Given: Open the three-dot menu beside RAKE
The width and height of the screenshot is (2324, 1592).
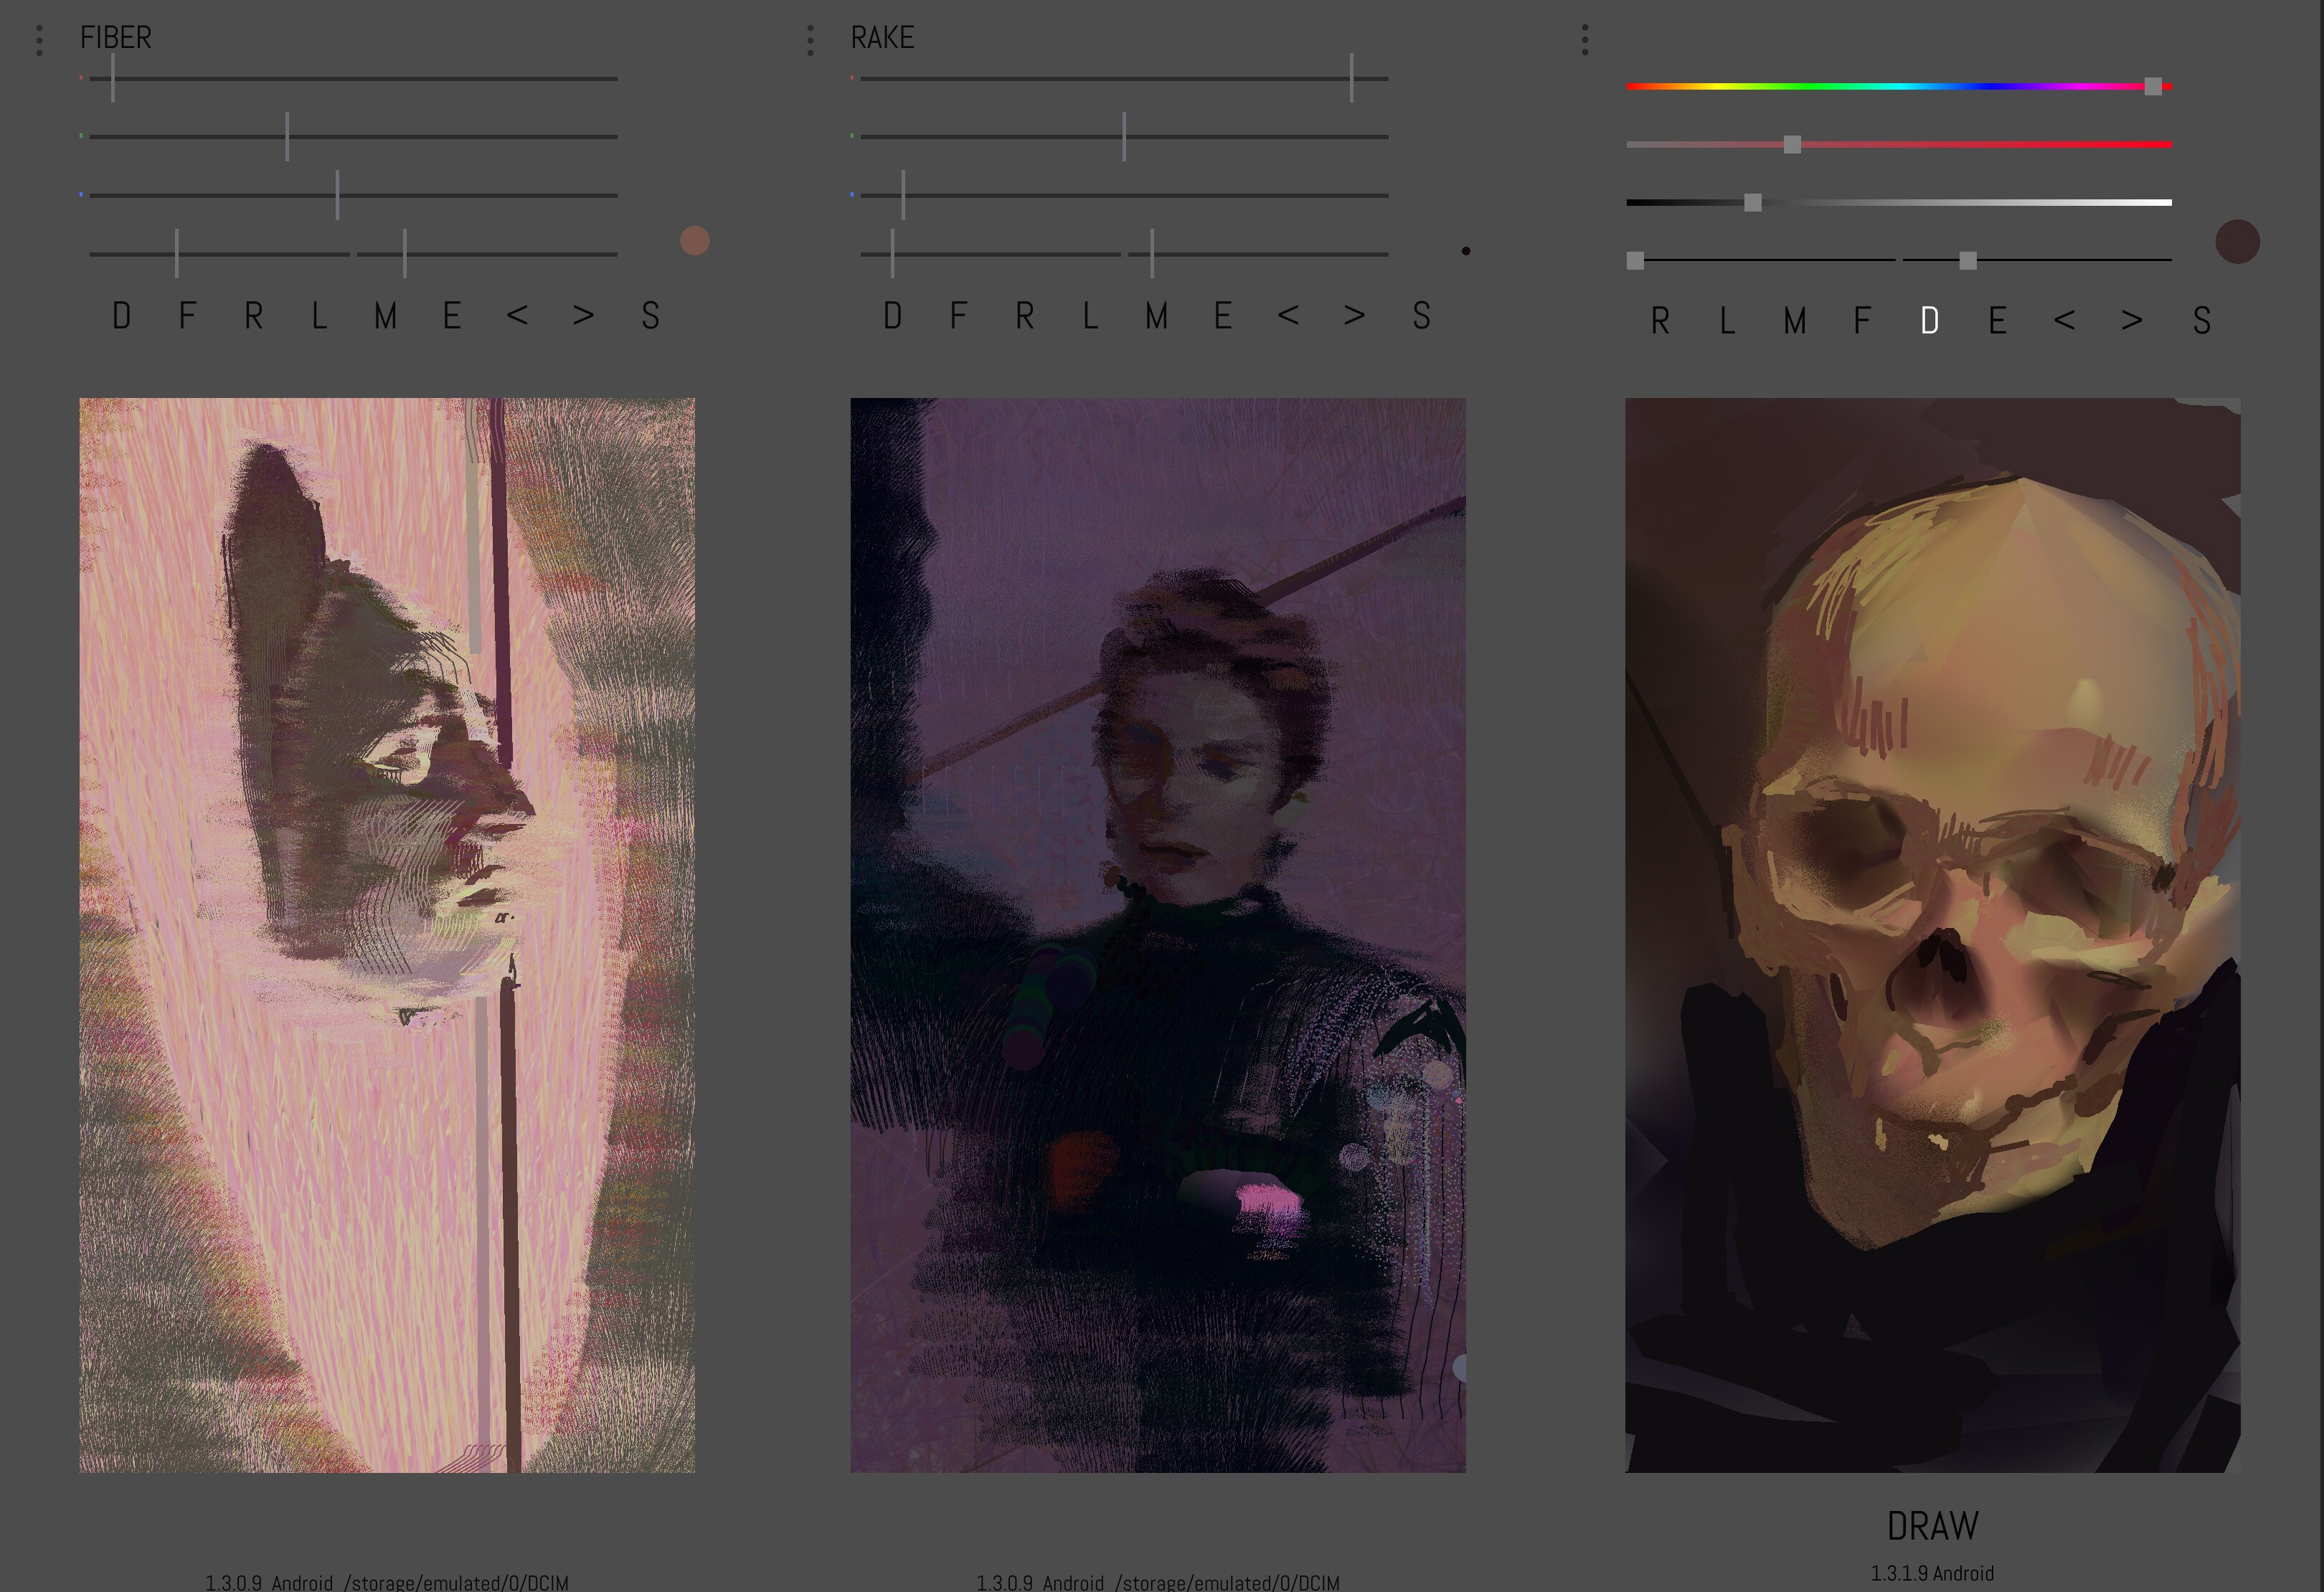Looking at the screenshot, I should click(x=810, y=40).
